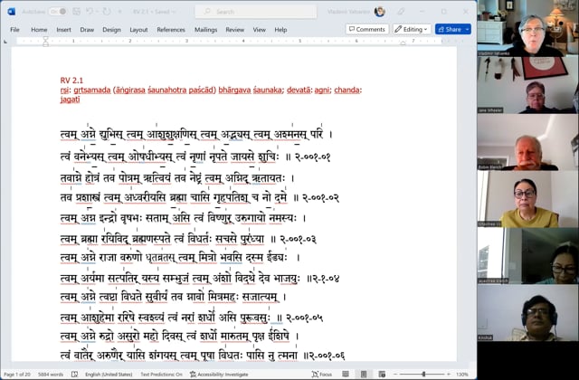Click the verse number २-००१-०५
579x380 pixels.
click(x=304, y=318)
